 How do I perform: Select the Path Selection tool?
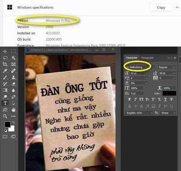(14, 103)
